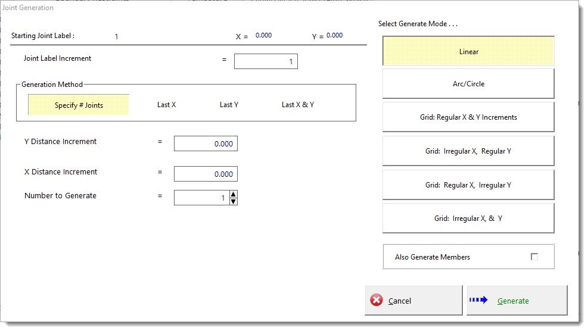The width and height of the screenshot is (588, 331).
Task: Click the Y Distance Increment field
Action: [206, 143]
